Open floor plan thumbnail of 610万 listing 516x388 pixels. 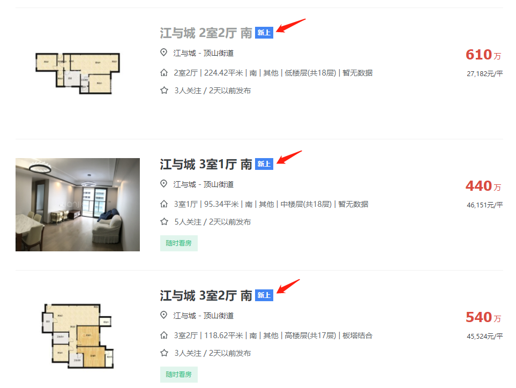[78, 73]
